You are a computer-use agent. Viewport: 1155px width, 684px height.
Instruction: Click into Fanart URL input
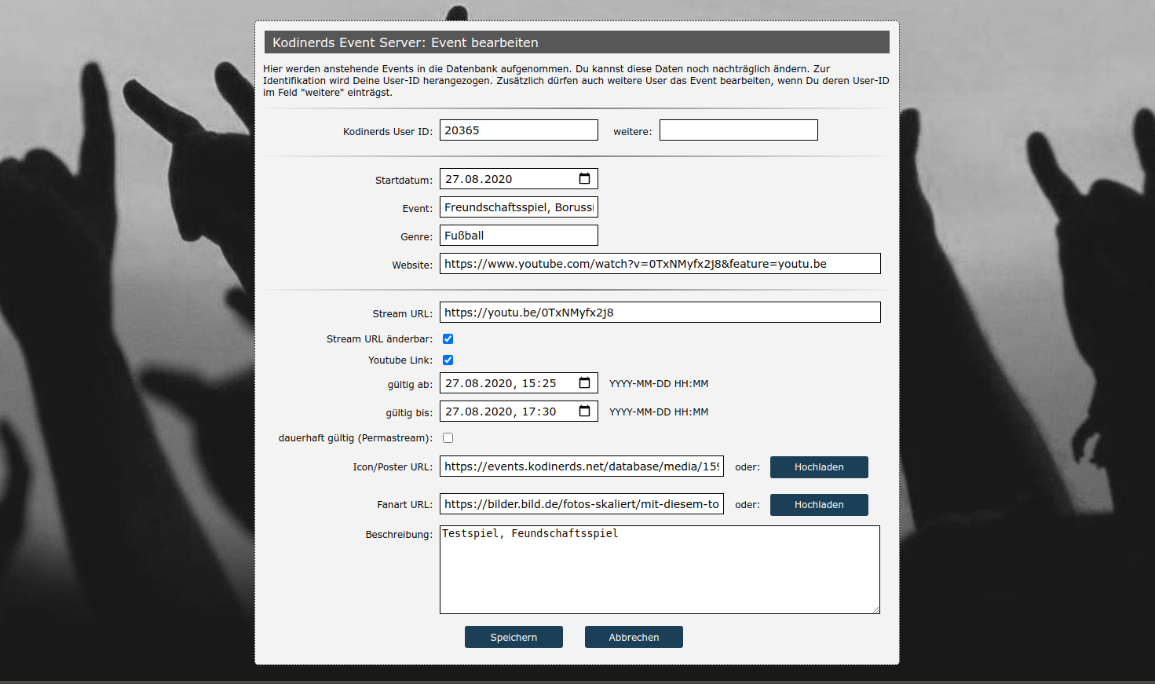582,504
